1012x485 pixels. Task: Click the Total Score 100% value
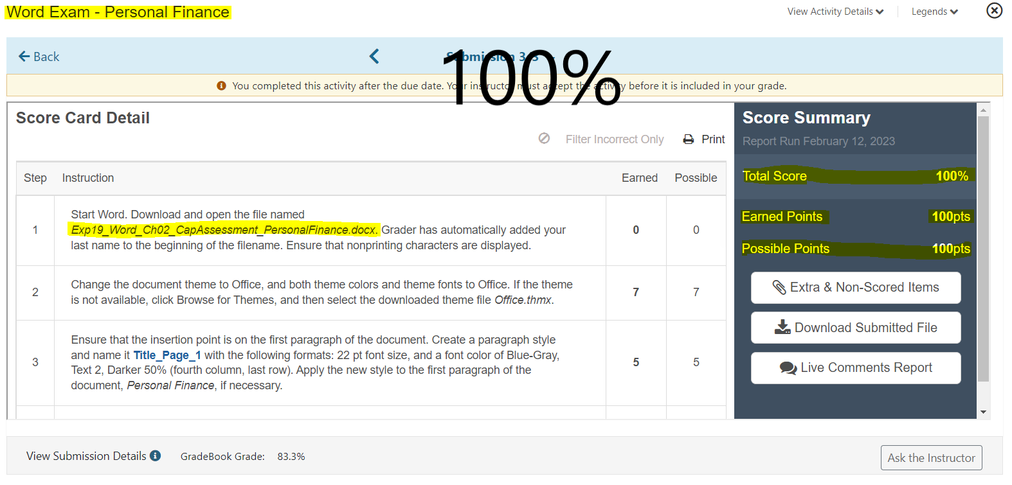tap(952, 176)
